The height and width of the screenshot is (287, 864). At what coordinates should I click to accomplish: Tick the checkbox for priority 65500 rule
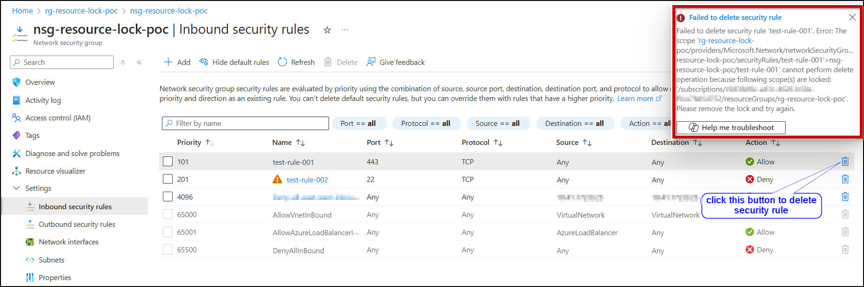click(168, 250)
